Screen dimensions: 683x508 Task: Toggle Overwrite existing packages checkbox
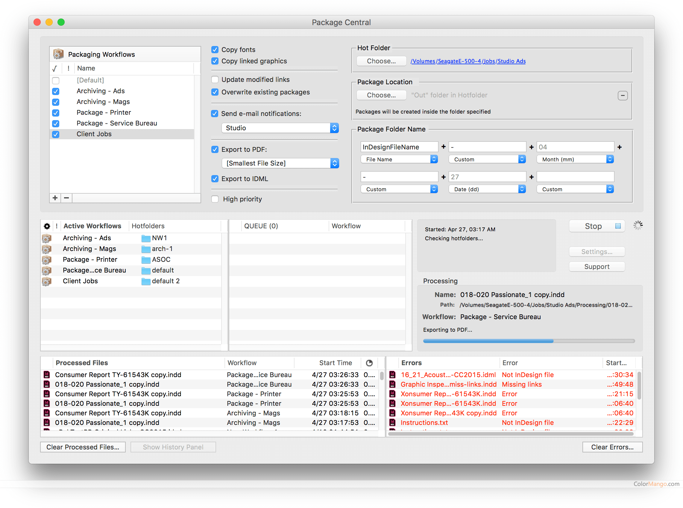coord(215,92)
